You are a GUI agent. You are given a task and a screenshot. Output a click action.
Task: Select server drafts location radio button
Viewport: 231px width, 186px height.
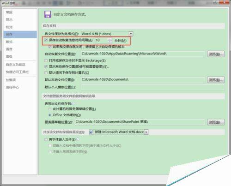coord(50,109)
